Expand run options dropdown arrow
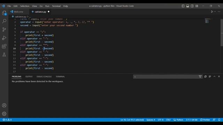Viewport: 223px width, 125px height. [x=215, y=11]
